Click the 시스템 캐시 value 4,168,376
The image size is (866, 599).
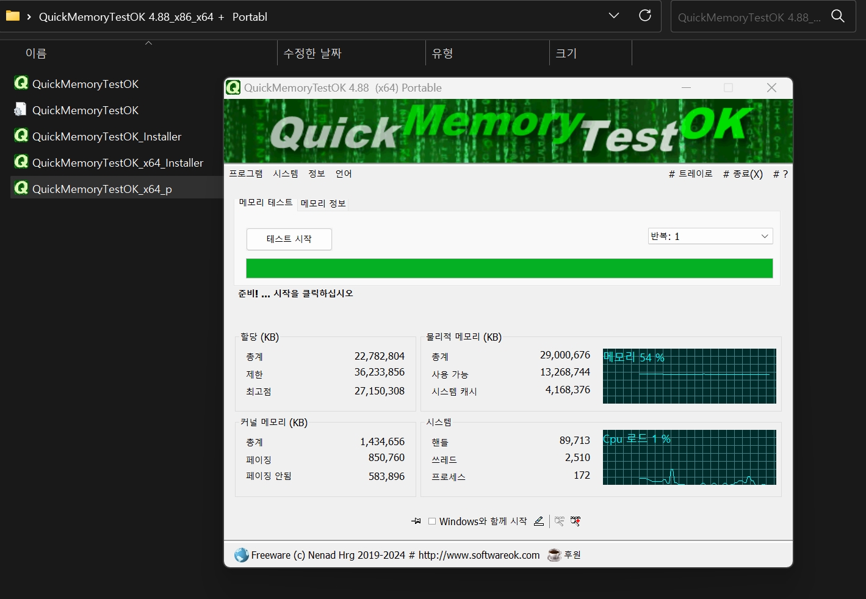pyautogui.click(x=568, y=390)
